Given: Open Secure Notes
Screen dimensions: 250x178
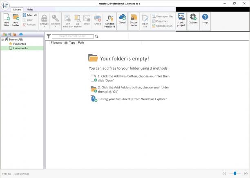Looking at the screenshot, I should coord(134,20).
